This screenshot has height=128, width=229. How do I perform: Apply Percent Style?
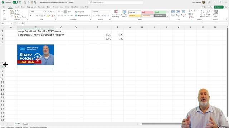99,16
